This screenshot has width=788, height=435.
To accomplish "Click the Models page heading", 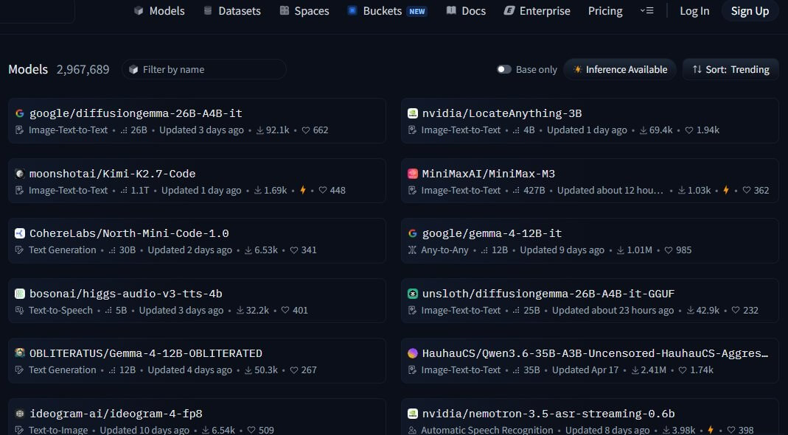I will point(28,69).
